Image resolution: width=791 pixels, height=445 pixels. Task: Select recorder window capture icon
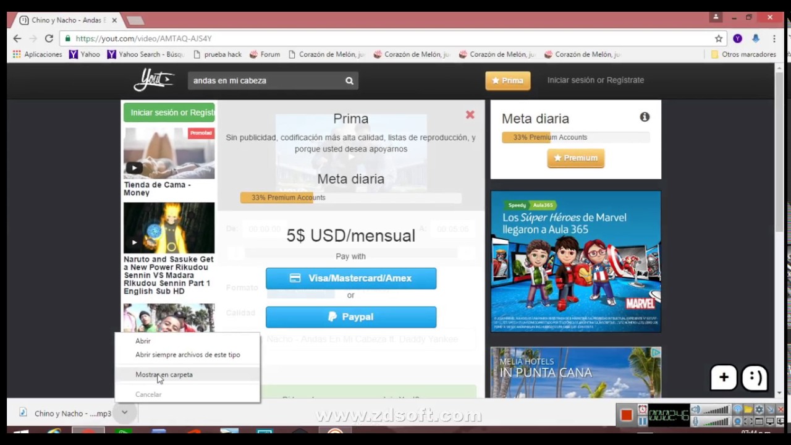point(759,422)
